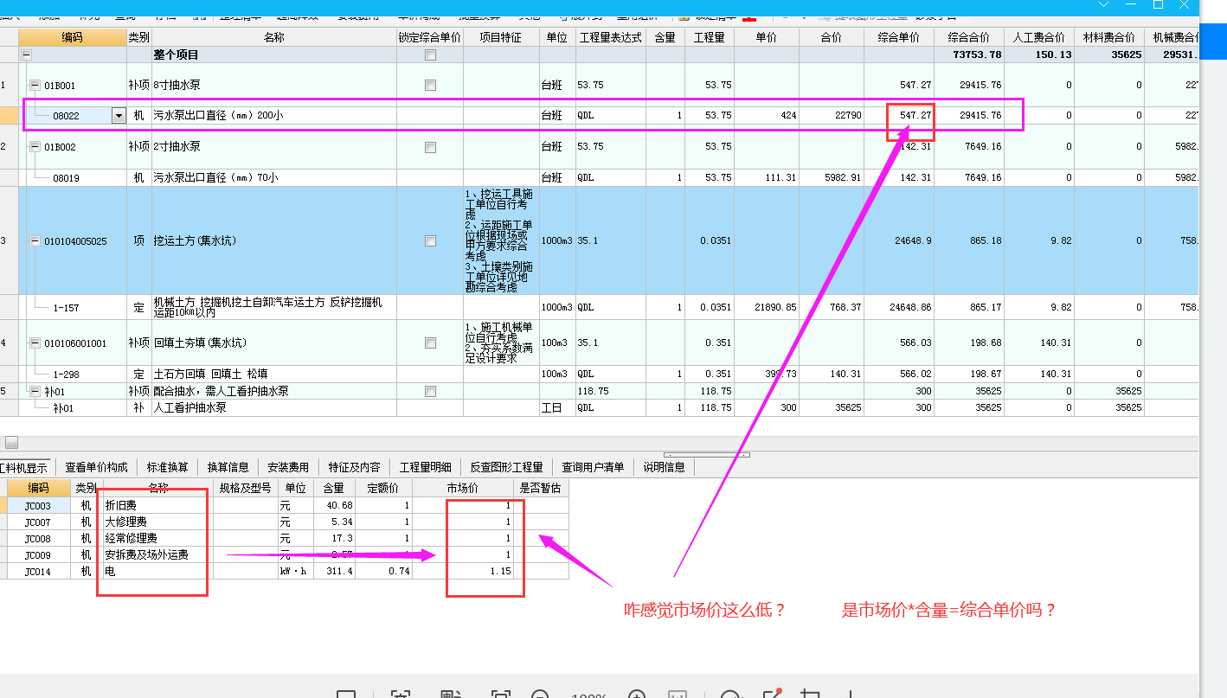Select the JC009 安拆费及场外运费 row
1227x698 pixels.
pyautogui.click(x=285, y=554)
